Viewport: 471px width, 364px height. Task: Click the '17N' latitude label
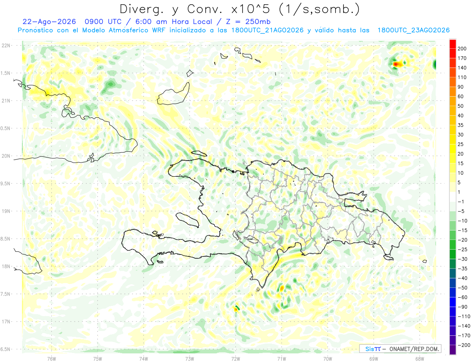coord(6,322)
